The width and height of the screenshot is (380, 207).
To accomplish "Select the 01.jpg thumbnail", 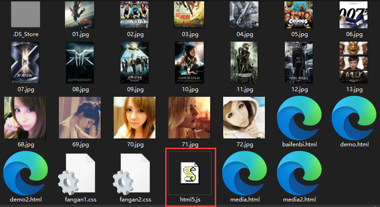I will coord(79,15).
